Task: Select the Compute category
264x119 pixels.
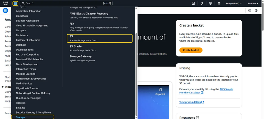Action: click(x=21, y=31)
